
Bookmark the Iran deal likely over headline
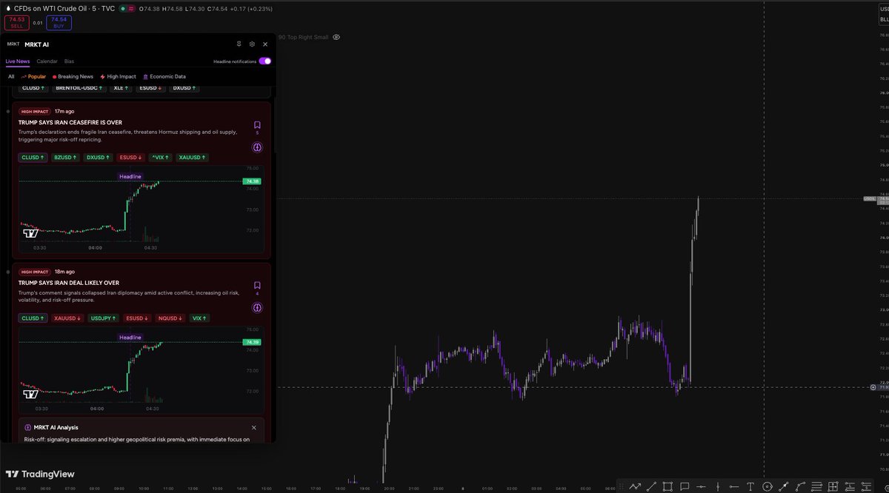(x=257, y=286)
